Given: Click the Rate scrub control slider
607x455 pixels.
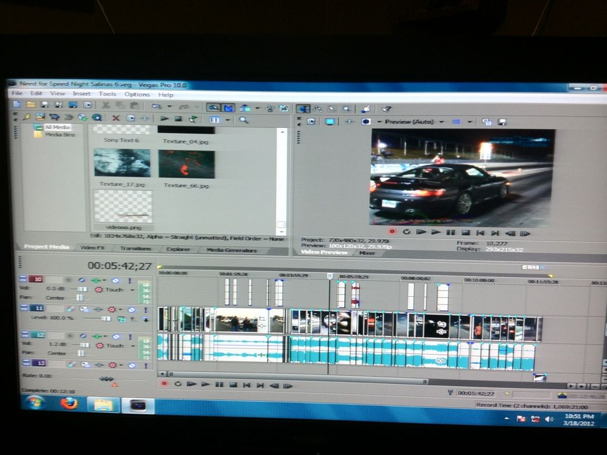Looking at the screenshot, I should click(107, 379).
